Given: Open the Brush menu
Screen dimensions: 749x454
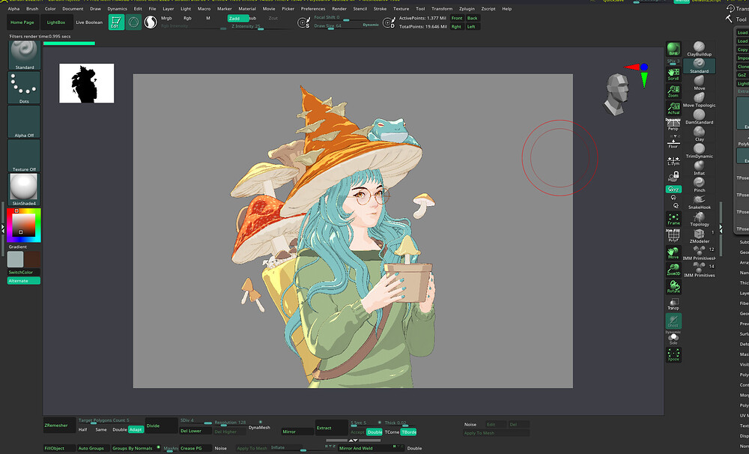Looking at the screenshot, I should (x=32, y=8).
